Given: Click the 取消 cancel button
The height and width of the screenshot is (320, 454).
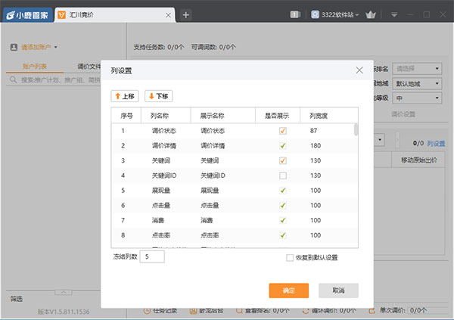Looking at the screenshot, I should pyautogui.click(x=339, y=290).
